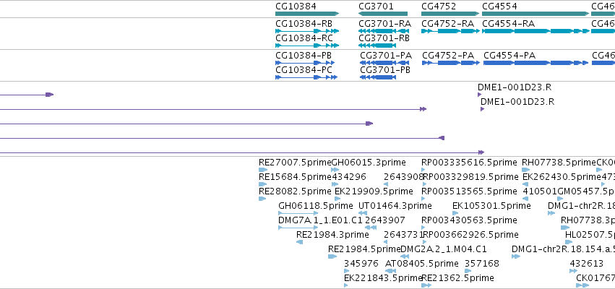Select the GH06015.3prime EST label

(369, 163)
